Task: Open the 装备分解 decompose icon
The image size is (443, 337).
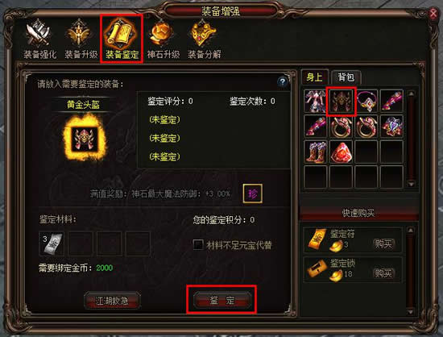Action: (x=204, y=39)
